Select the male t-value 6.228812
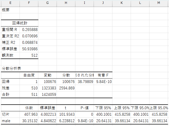The image size is (169, 126). coord(66,121)
